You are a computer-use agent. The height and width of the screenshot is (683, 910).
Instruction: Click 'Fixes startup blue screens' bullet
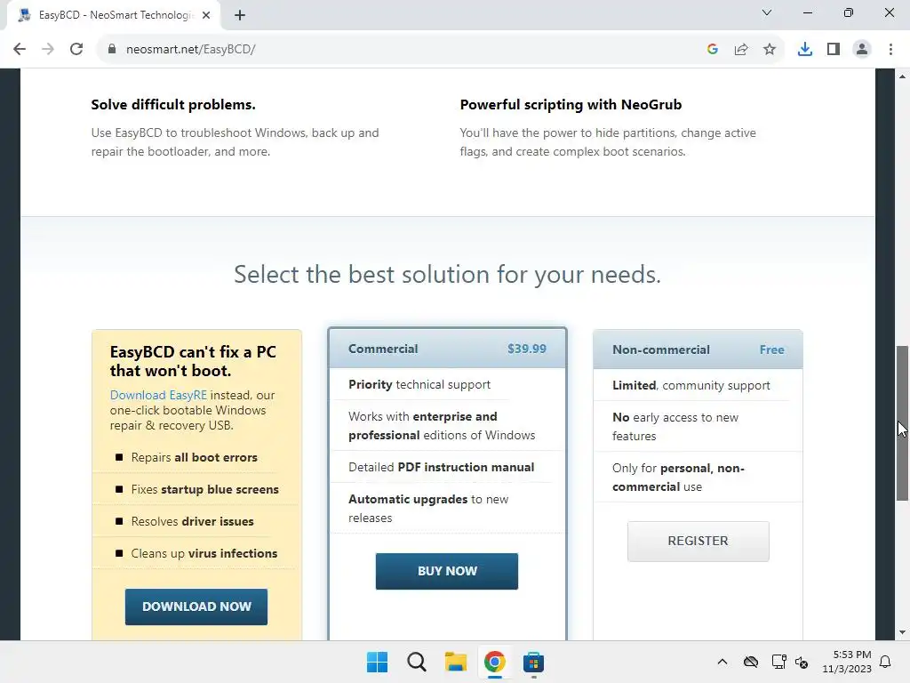(x=204, y=489)
